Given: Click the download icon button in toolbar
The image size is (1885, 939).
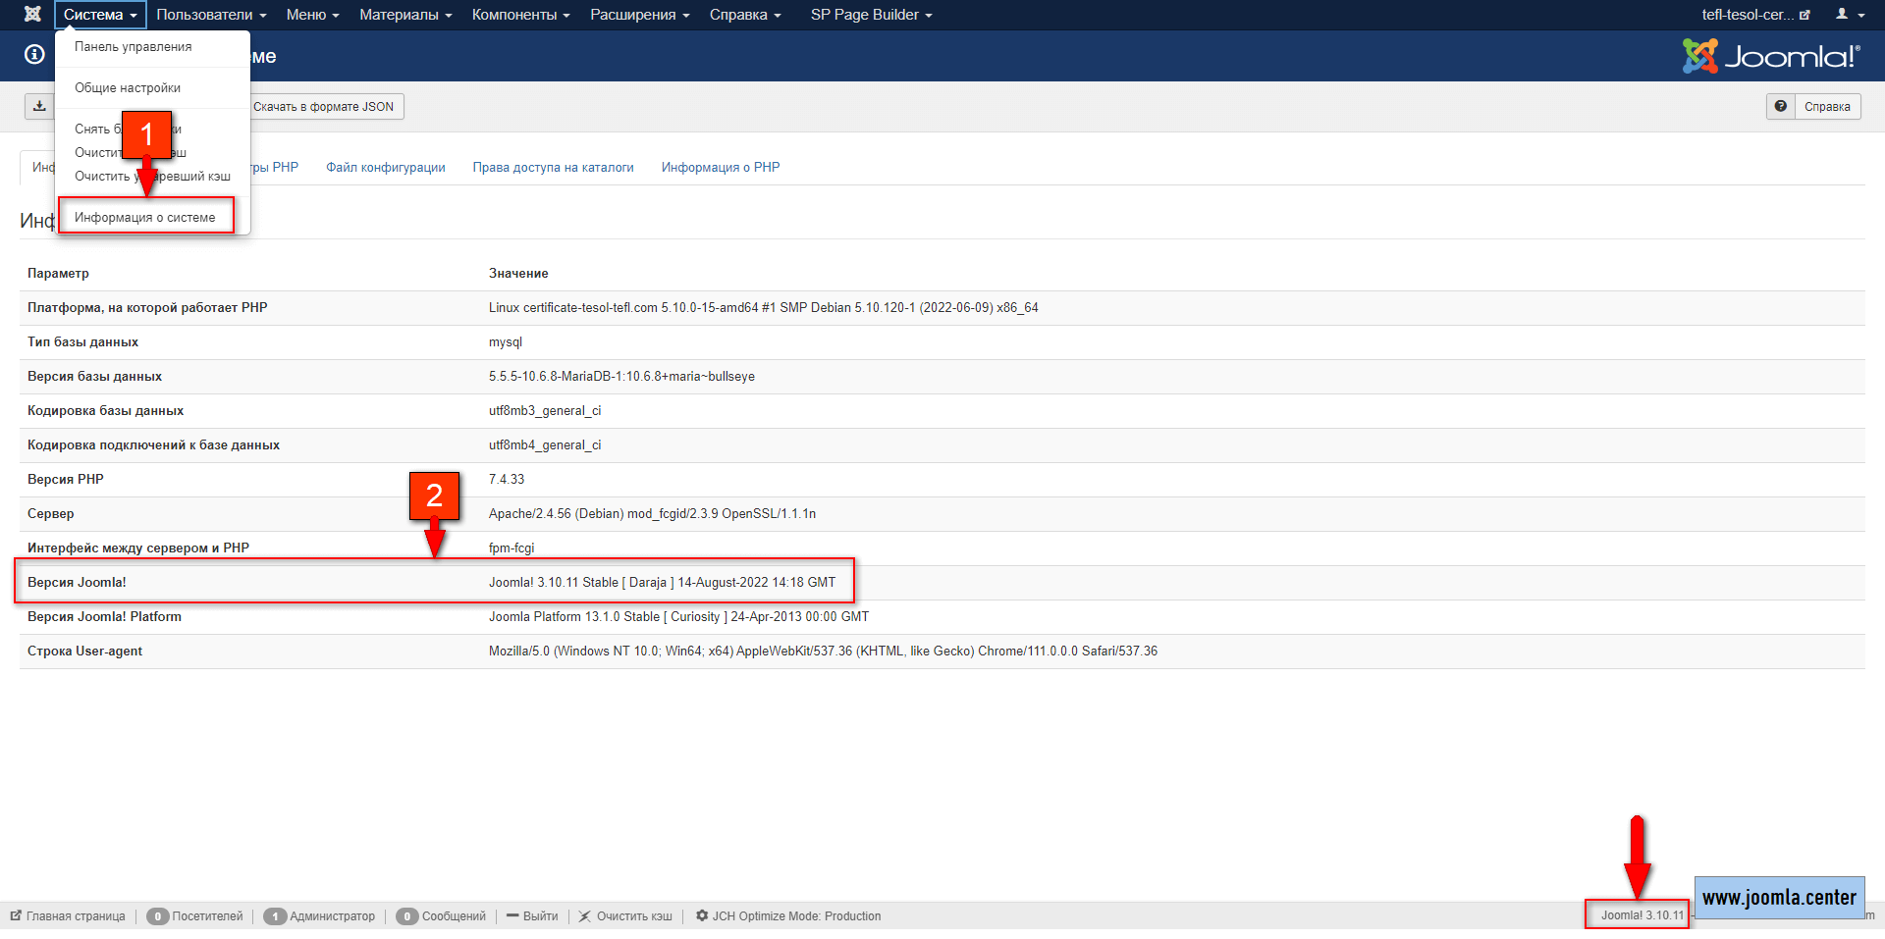Looking at the screenshot, I should point(39,106).
